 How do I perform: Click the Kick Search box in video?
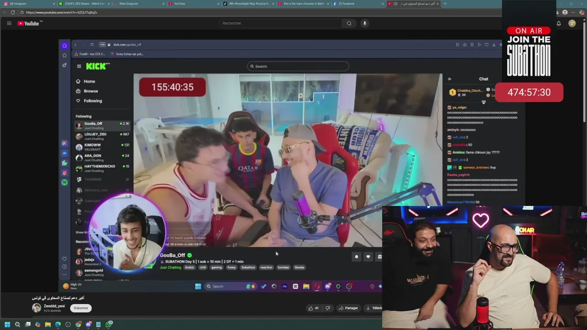(x=298, y=66)
